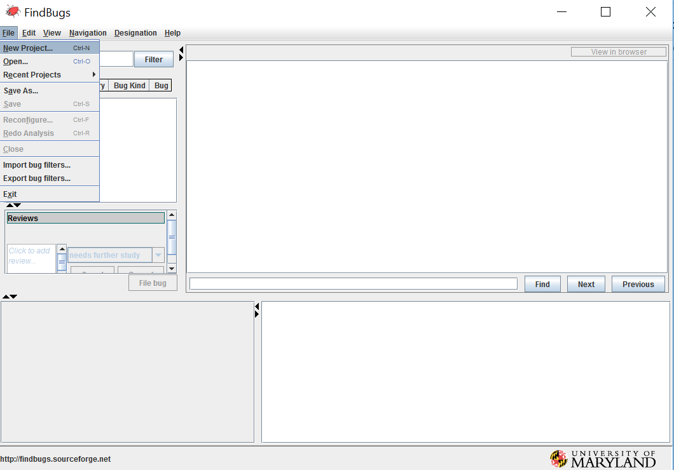Viewport: 674px width, 470px height.
Task: Click down arrow on lower horizontal divider
Action: click(x=14, y=297)
